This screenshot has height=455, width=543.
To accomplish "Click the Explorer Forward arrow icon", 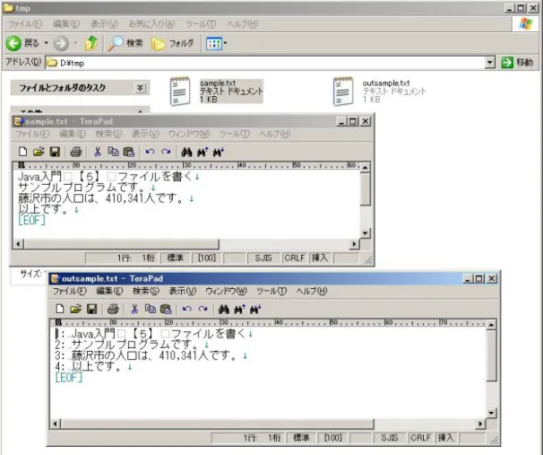I will 61,43.
